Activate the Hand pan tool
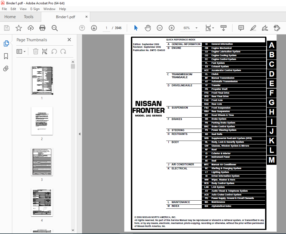 pos(148,28)
